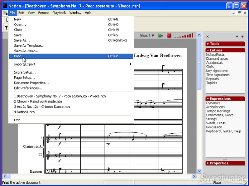This screenshot has height=186, width=249.
Task: Start playback with the green play button
Action: [x=161, y=35]
